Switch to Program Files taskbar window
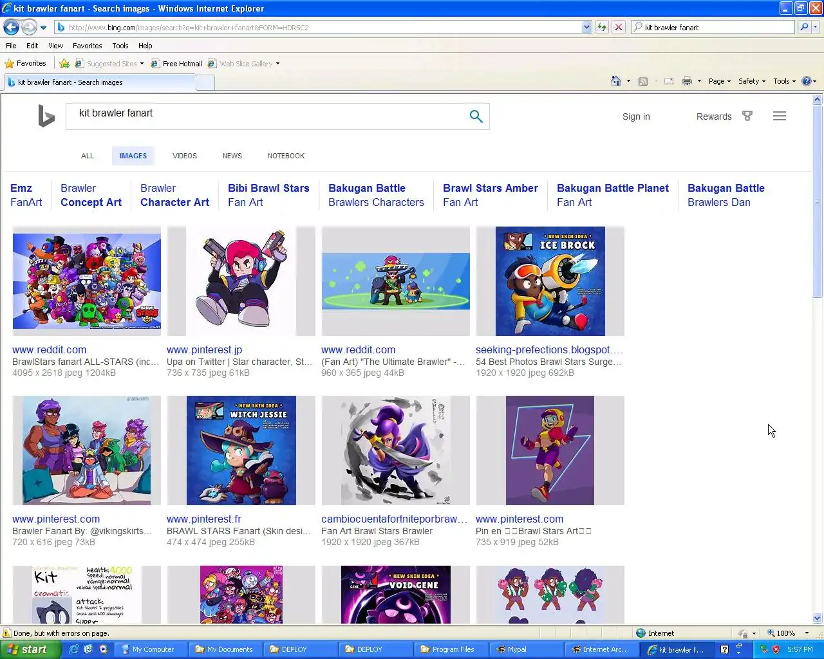Viewport: 824px width, 659px height. [x=451, y=649]
